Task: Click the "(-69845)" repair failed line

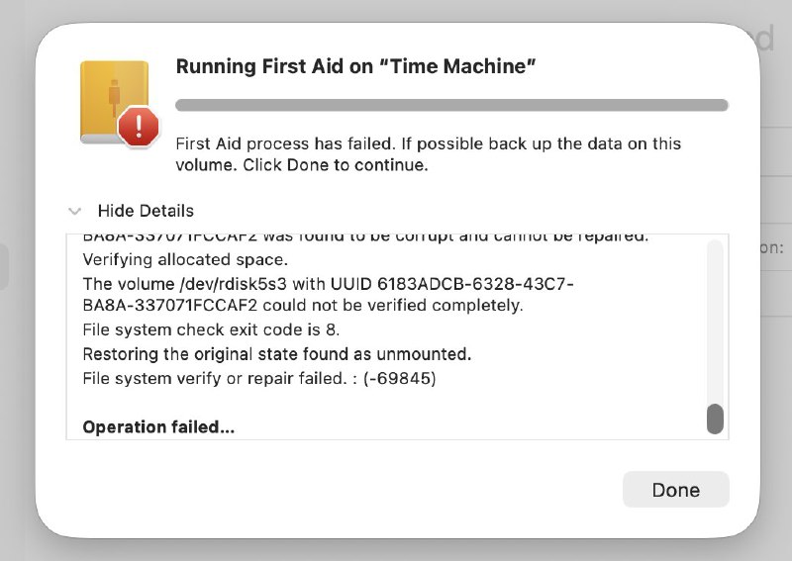Action: tap(260, 377)
